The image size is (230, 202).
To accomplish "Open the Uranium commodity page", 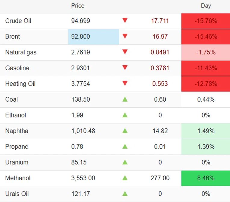I will tap(17, 162).
